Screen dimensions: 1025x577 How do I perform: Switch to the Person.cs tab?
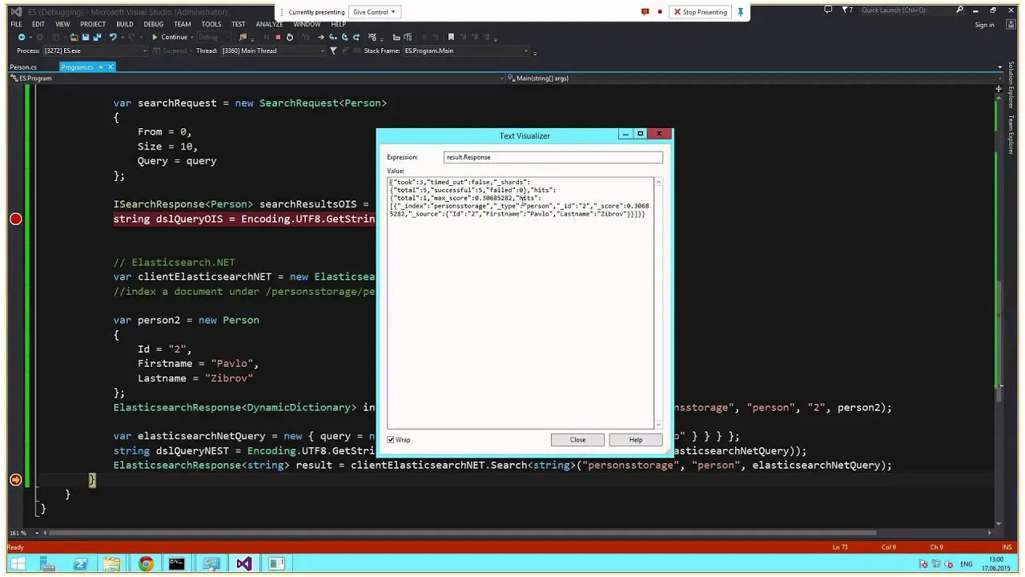(23, 67)
